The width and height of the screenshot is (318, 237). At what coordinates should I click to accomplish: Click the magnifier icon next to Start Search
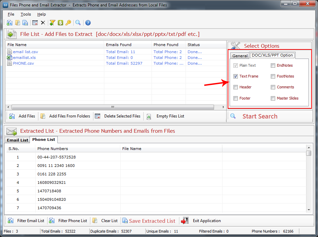click(x=233, y=116)
